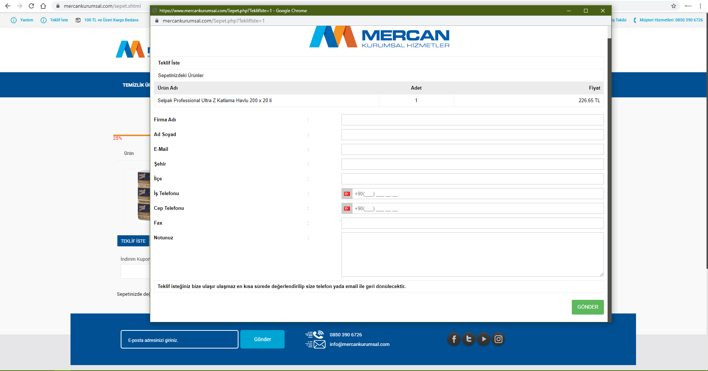Click the 226,65 TL price cell
The width and height of the screenshot is (708, 371).
pos(529,101)
